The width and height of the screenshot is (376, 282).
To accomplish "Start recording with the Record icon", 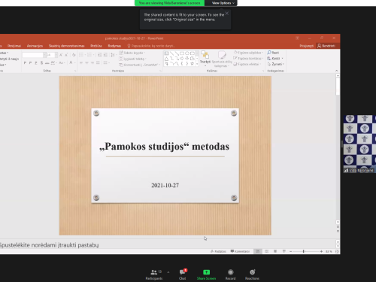I will pos(230,272).
